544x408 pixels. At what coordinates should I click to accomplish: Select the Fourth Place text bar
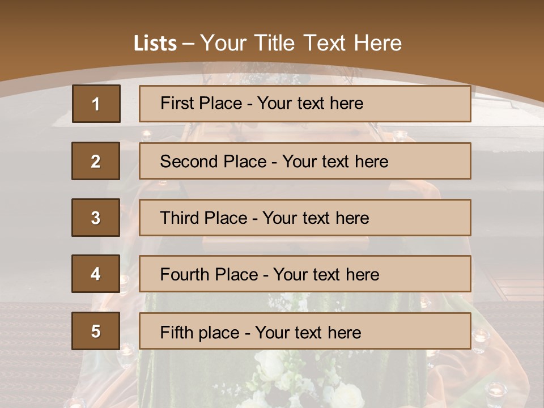point(305,274)
